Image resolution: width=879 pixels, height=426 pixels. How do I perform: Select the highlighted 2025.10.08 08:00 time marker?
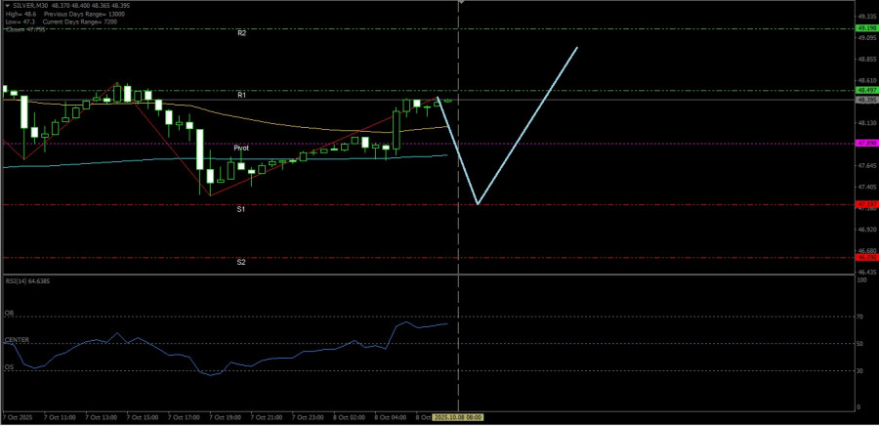tap(459, 416)
